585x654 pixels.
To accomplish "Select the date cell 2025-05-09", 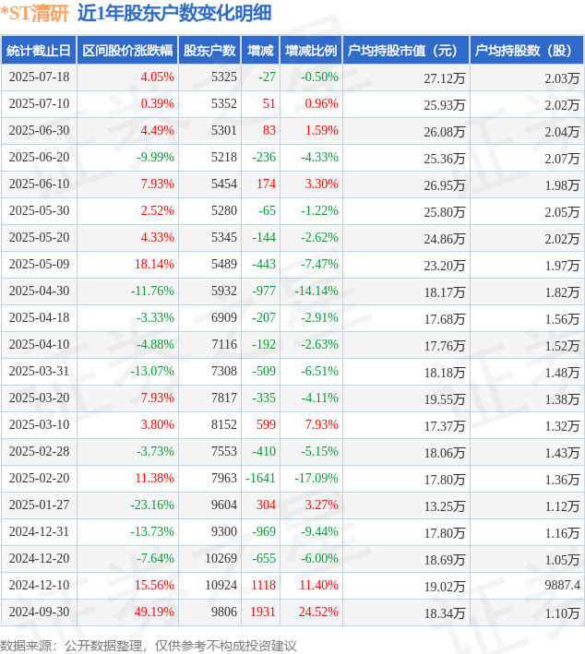I will (x=40, y=264).
